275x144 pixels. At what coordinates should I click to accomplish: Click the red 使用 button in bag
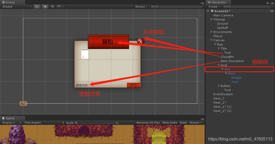[133, 85]
